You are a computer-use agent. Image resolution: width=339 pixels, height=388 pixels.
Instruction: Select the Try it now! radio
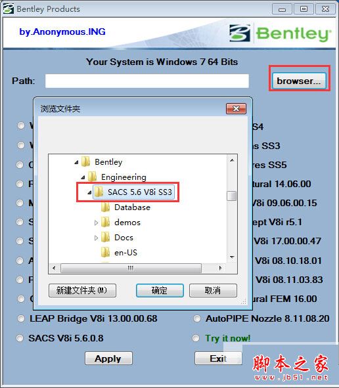pyautogui.click(x=196, y=338)
